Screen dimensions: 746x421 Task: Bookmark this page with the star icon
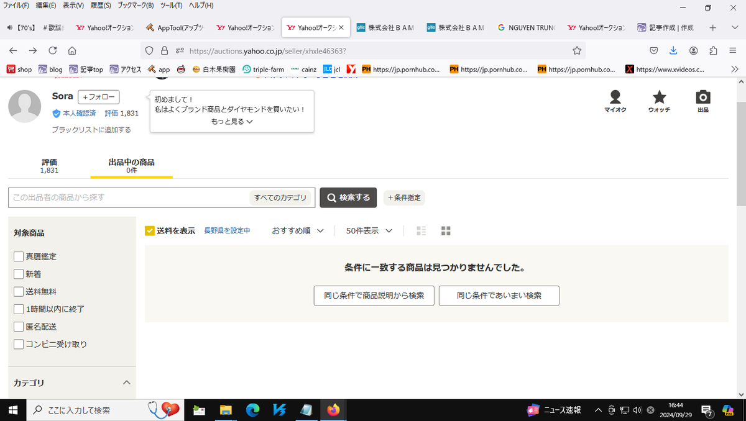pos(577,50)
